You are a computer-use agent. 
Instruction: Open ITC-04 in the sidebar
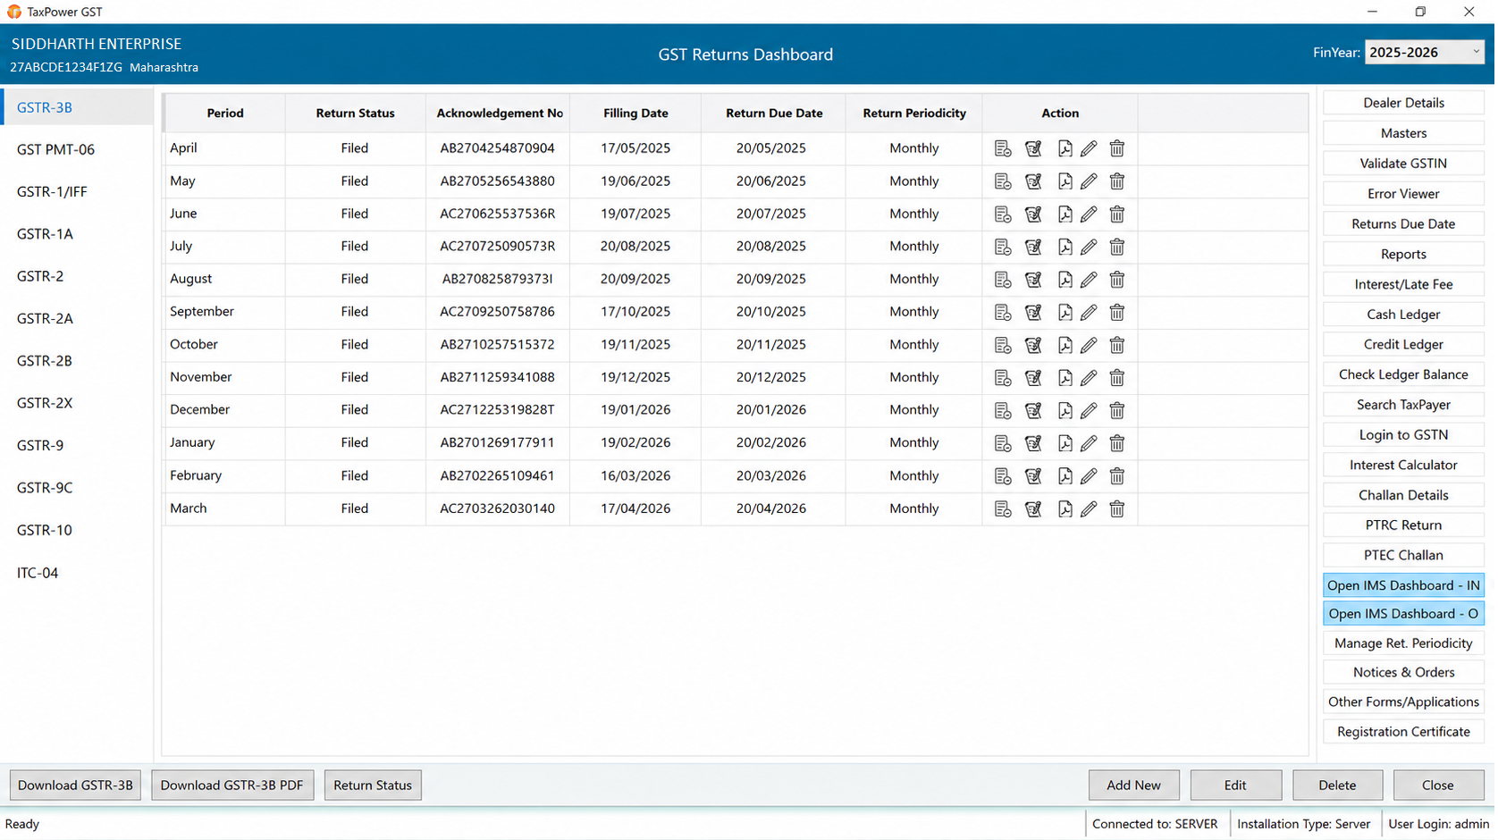(x=38, y=573)
